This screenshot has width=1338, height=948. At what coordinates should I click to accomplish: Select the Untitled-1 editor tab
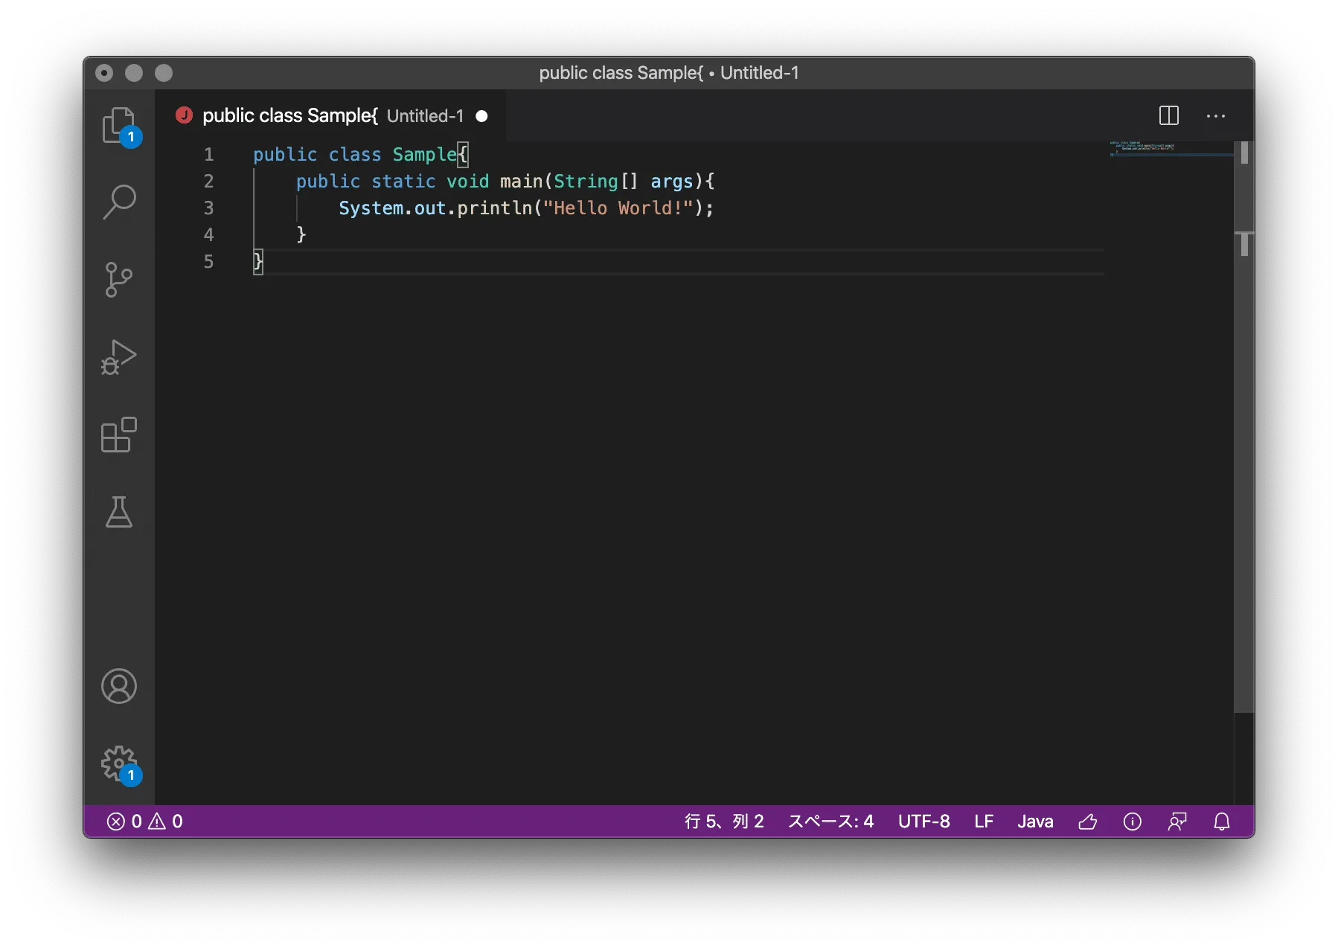coord(330,115)
